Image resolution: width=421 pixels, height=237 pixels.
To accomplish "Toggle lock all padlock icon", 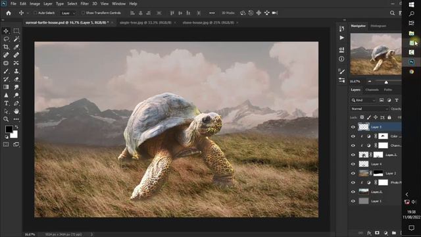I will point(389,117).
